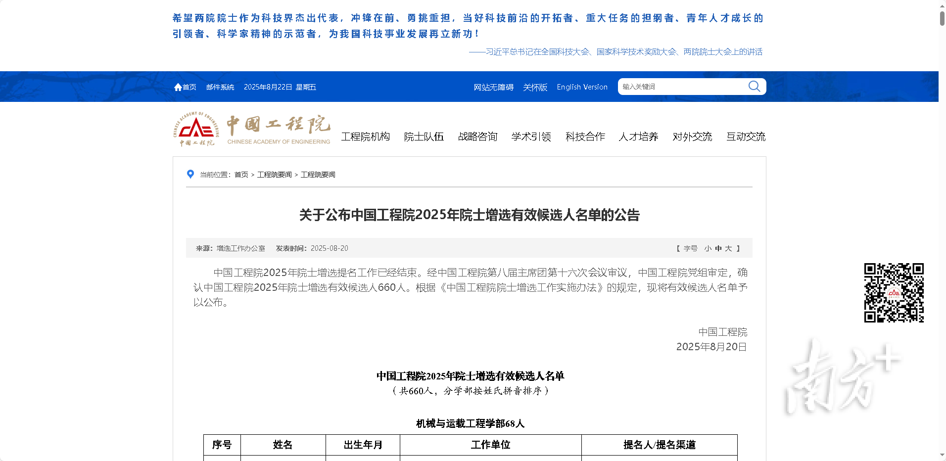Switch to English Version
Screen dimensions: 946x461
pyautogui.click(x=582, y=87)
